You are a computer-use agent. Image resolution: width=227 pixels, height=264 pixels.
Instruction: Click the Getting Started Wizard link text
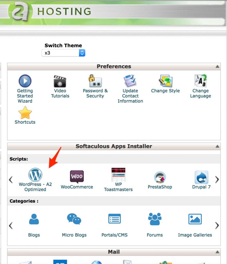pyautogui.click(x=25, y=96)
